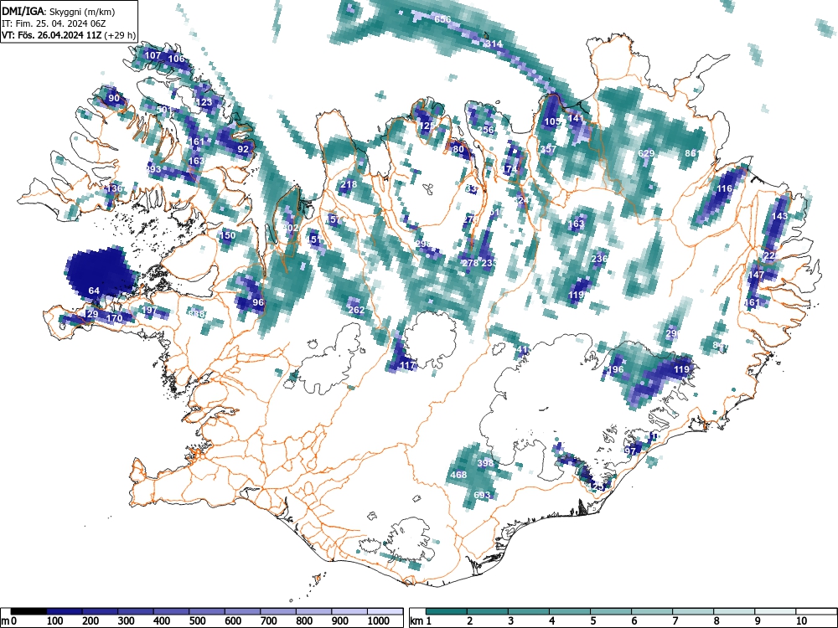This screenshot has height=628, width=838.
Task: Click the '141' visibility value
Action: coord(576,118)
